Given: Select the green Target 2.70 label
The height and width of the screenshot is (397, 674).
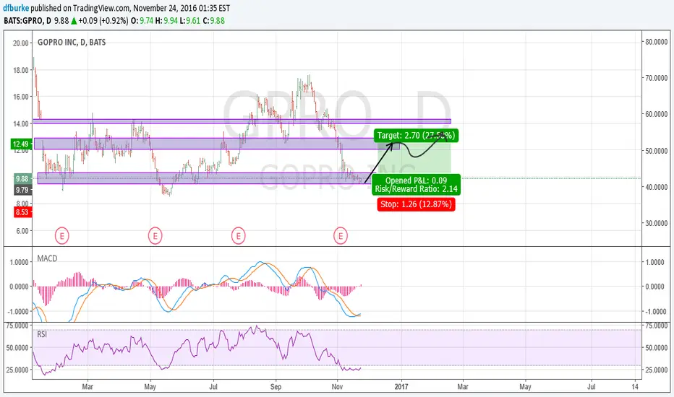Looking at the screenshot, I should point(416,136).
